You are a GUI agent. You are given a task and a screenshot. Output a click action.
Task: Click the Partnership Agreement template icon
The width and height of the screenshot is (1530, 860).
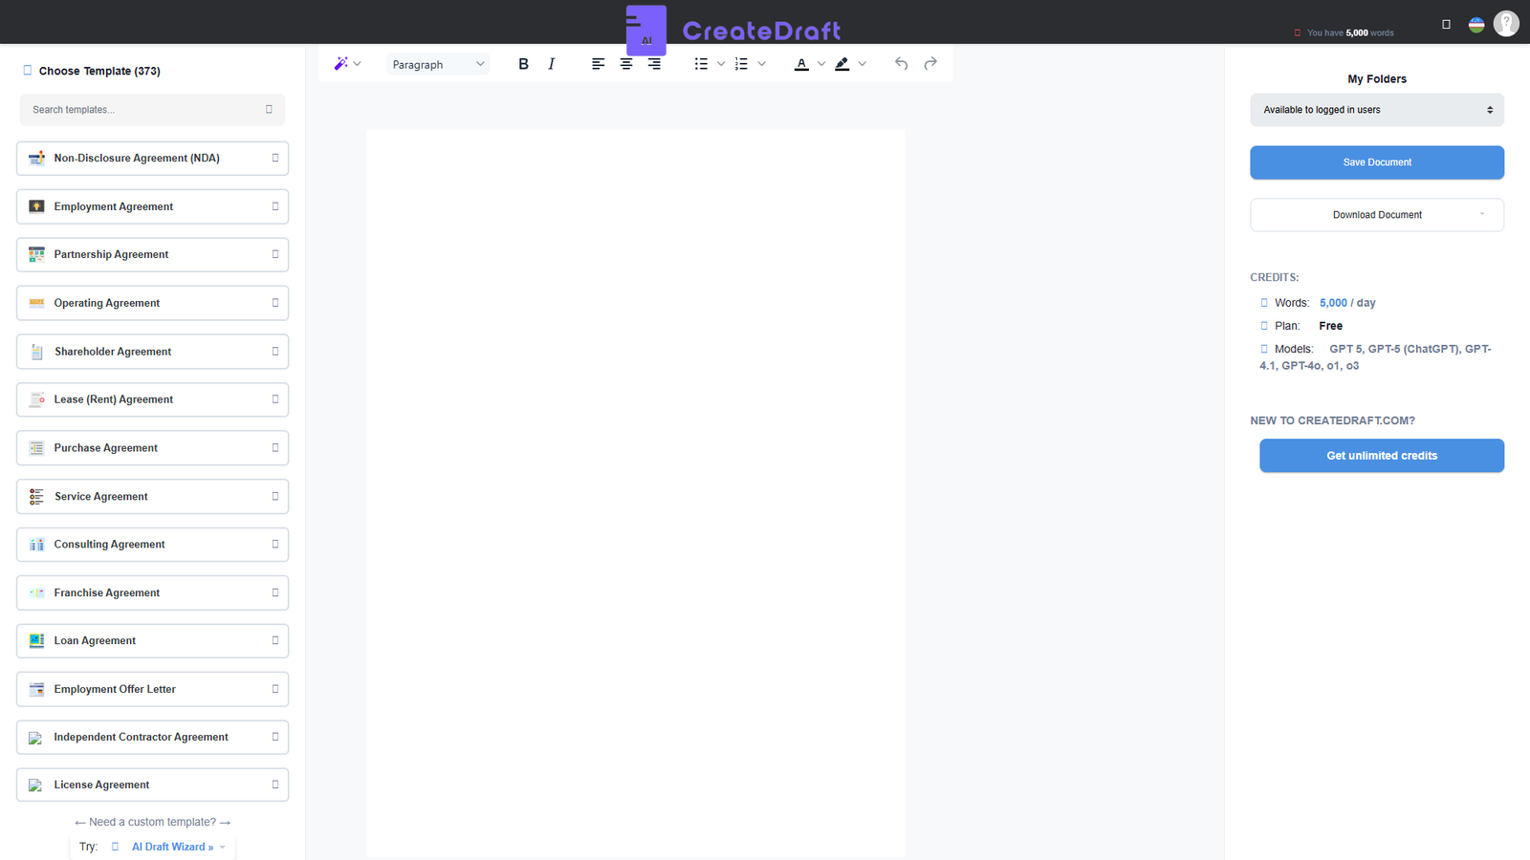tap(36, 254)
